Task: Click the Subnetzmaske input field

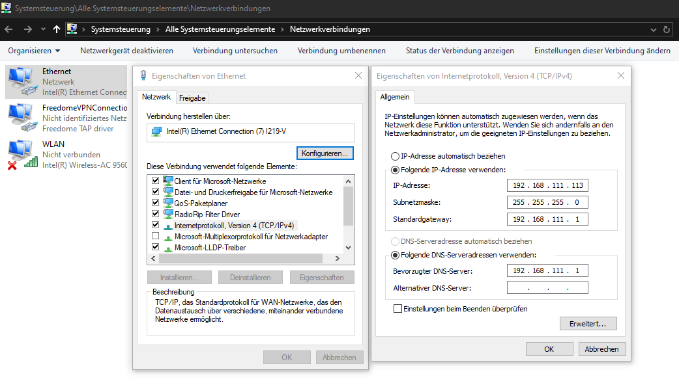Action: [547, 202]
